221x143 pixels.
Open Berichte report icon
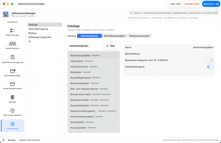tap(13, 97)
